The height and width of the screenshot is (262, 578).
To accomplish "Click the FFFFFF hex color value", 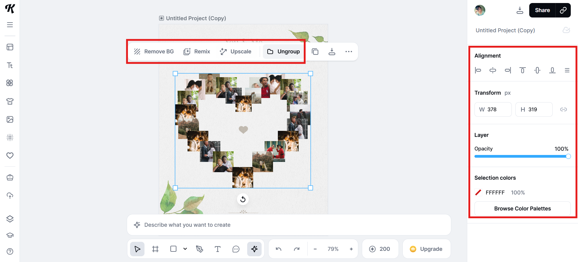I will [x=495, y=193].
